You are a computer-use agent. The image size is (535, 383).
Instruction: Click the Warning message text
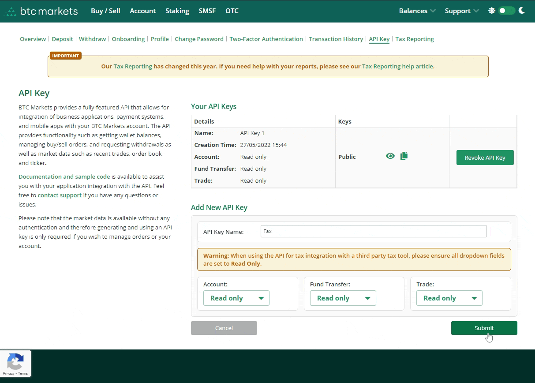354,259
